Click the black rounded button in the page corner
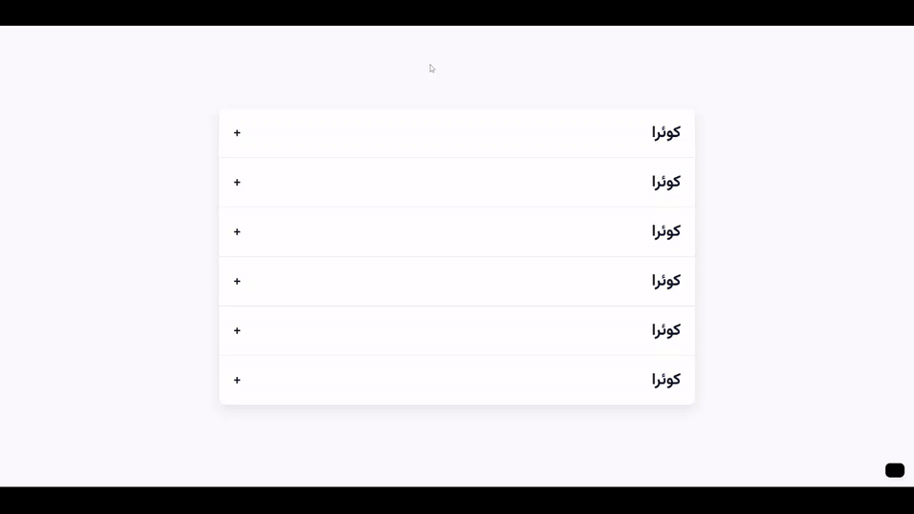This screenshot has height=514, width=914. coord(894,470)
